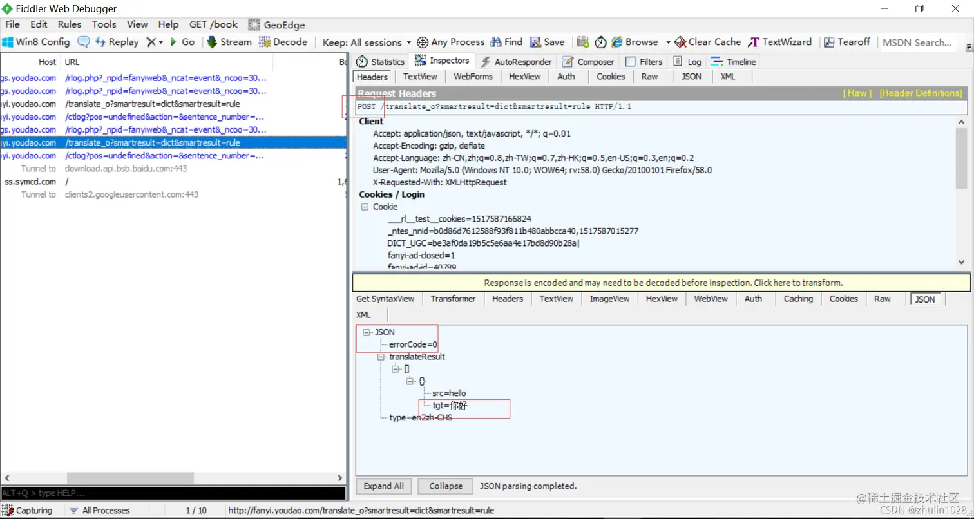
Task: Collapse the [] array node
Action: (396, 369)
